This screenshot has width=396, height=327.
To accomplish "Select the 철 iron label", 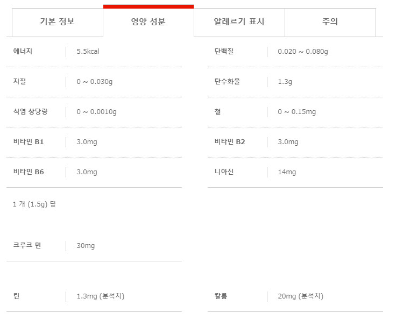I will (217, 112).
